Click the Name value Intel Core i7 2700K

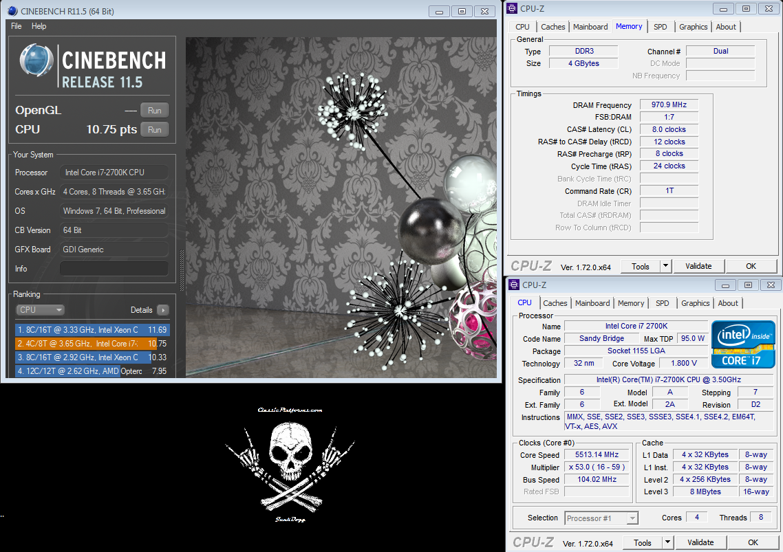point(636,326)
